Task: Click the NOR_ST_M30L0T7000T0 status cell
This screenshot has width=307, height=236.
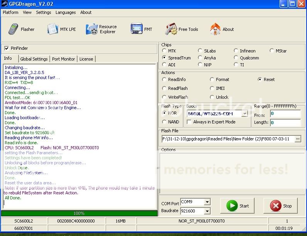Action: point(202,221)
